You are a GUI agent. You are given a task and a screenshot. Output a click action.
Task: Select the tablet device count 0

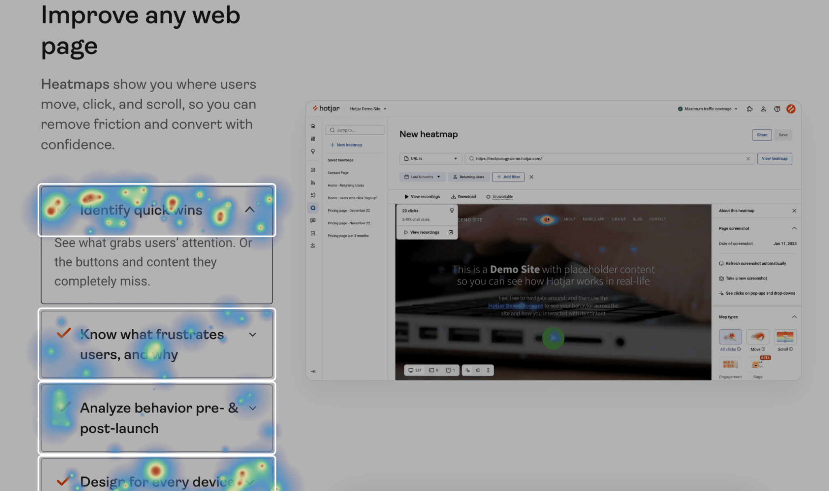point(434,370)
